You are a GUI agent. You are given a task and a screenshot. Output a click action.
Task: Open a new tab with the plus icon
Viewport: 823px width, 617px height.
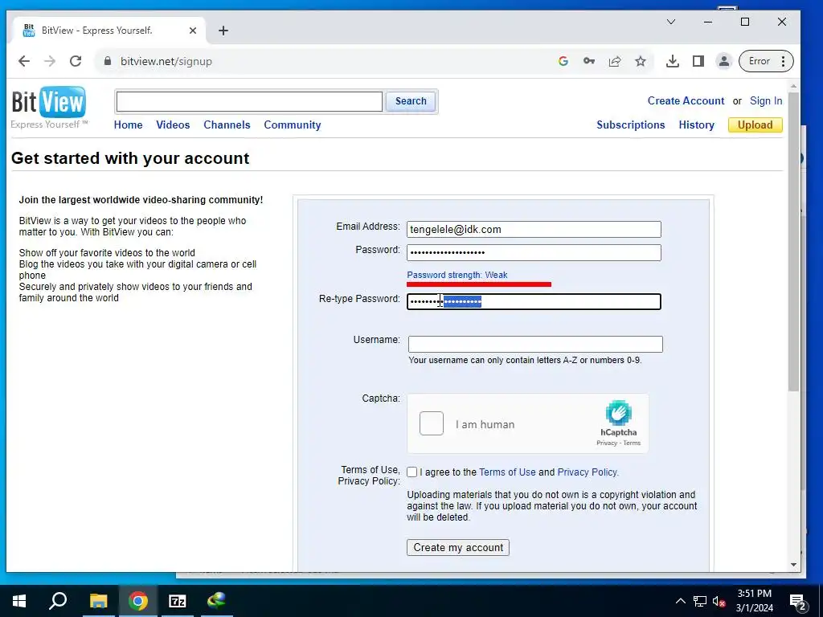[x=223, y=31]
